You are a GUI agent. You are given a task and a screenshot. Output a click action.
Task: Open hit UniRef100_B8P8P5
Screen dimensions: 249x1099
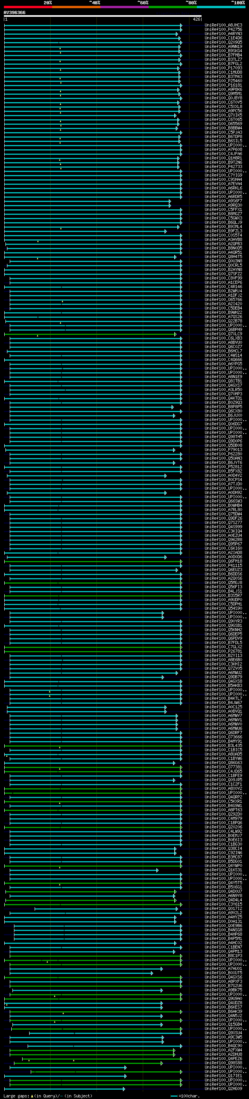pos(223,407)
